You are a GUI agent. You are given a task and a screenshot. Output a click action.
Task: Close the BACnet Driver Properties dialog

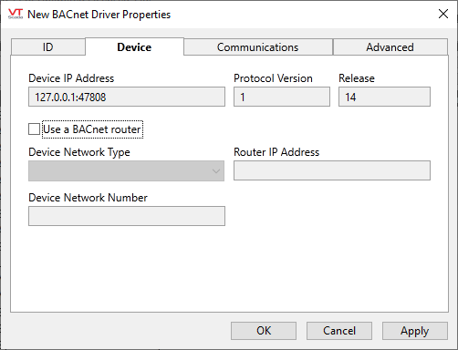(x=443, y=14)
